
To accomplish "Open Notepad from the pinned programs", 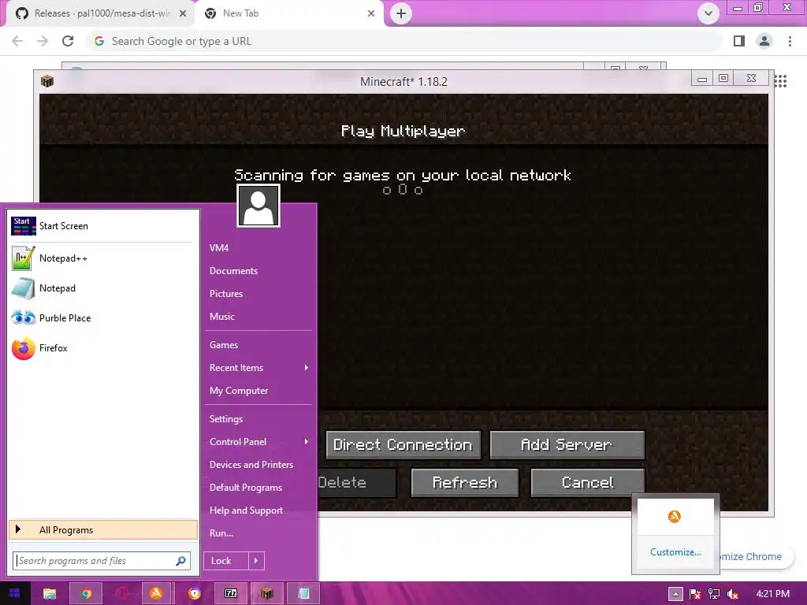I will (x=103, y=288).
